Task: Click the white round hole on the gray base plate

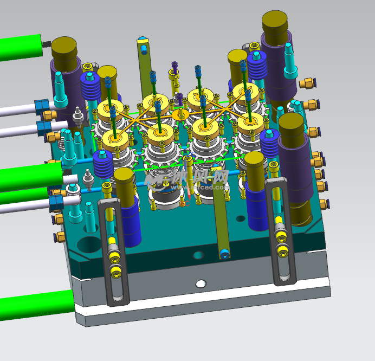Action: pyautogui.click(x=201, y=284)
